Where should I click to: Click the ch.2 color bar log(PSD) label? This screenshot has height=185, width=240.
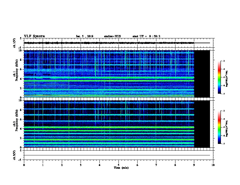[227, 128]
